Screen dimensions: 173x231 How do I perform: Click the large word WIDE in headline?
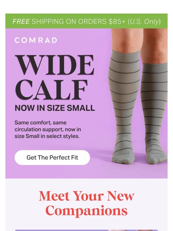tap(55, 65)
